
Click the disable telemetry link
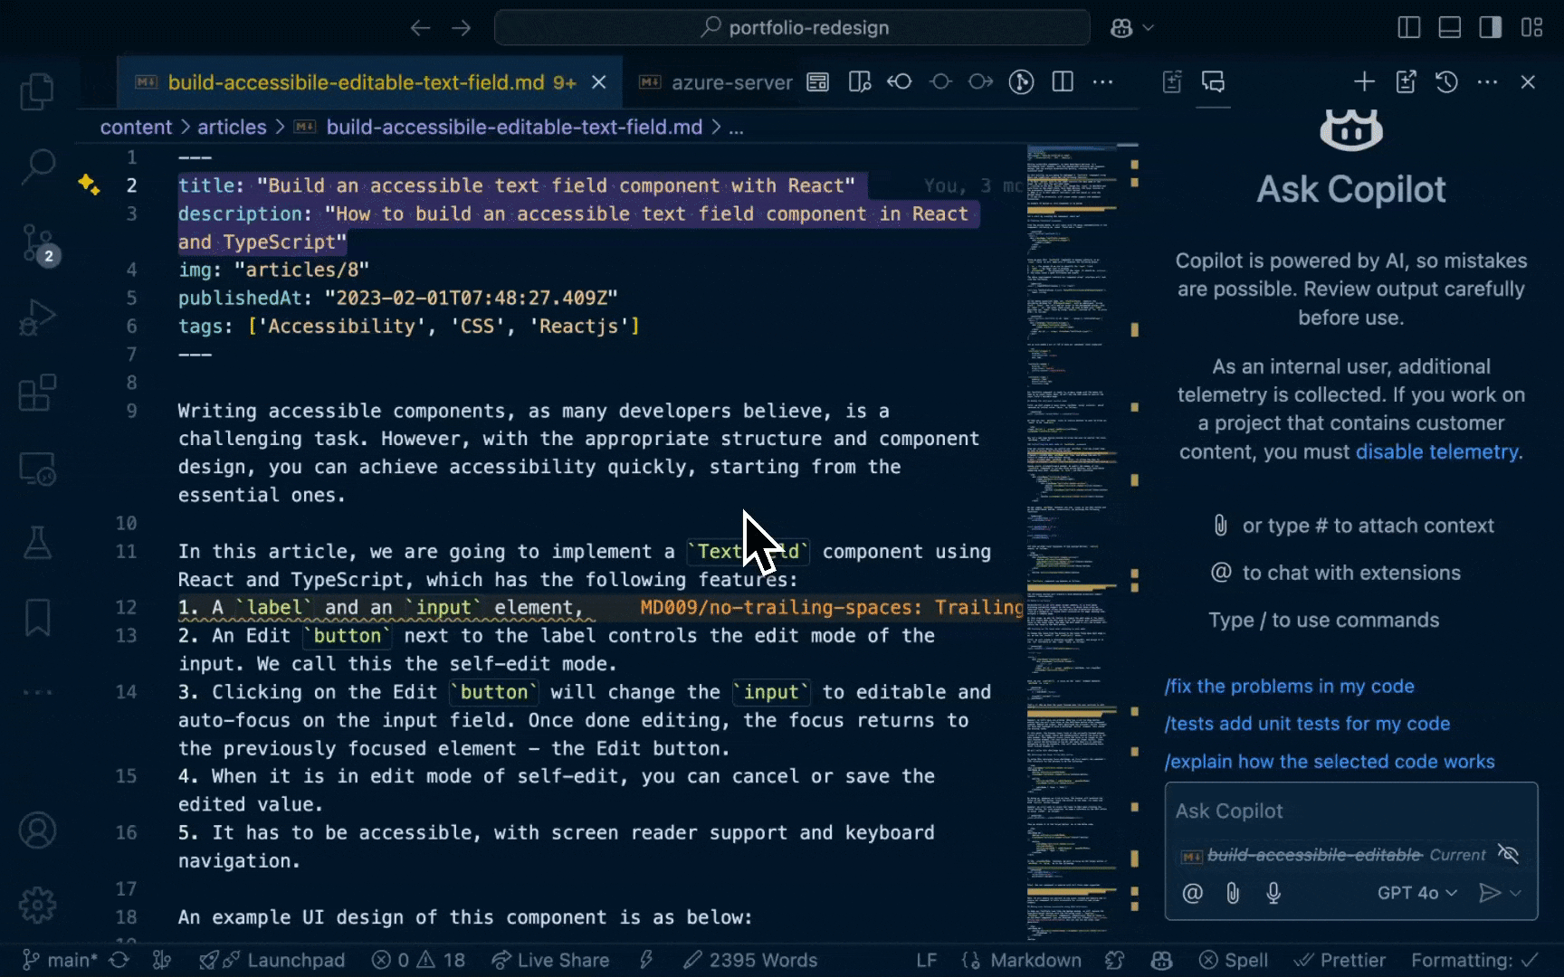pos(1437,452)
